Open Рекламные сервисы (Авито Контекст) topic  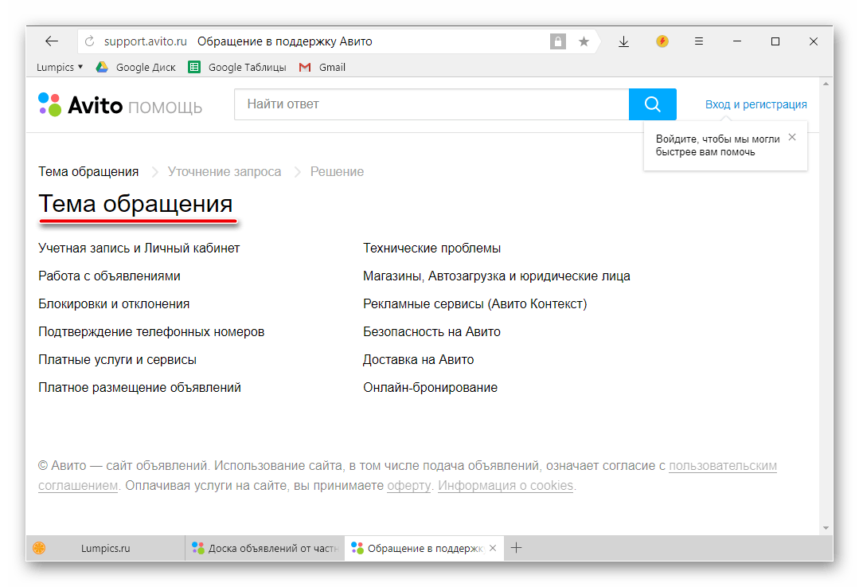coord(475,304)
